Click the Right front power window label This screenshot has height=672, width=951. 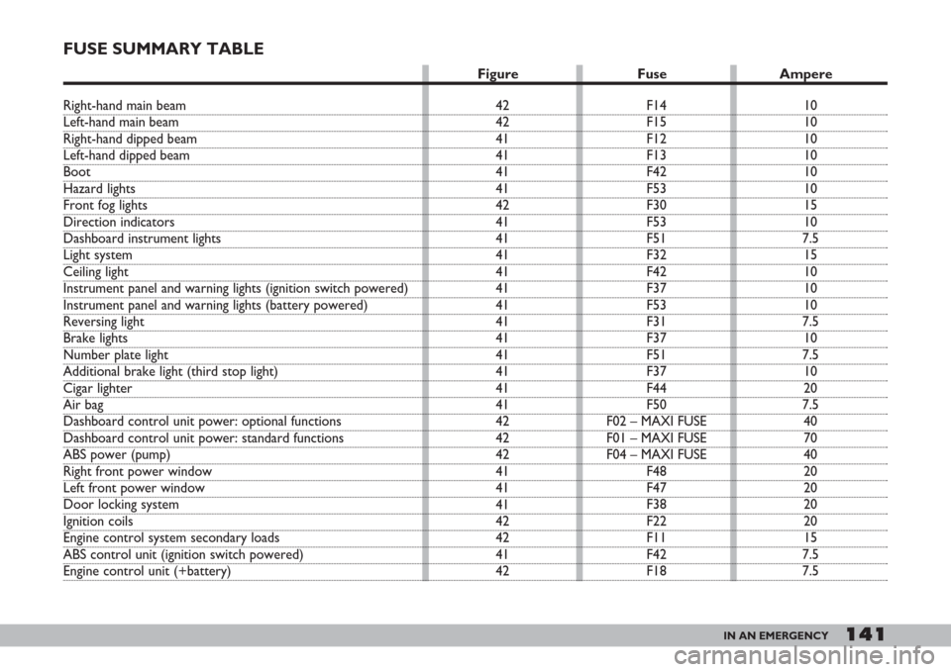[138, 471]
